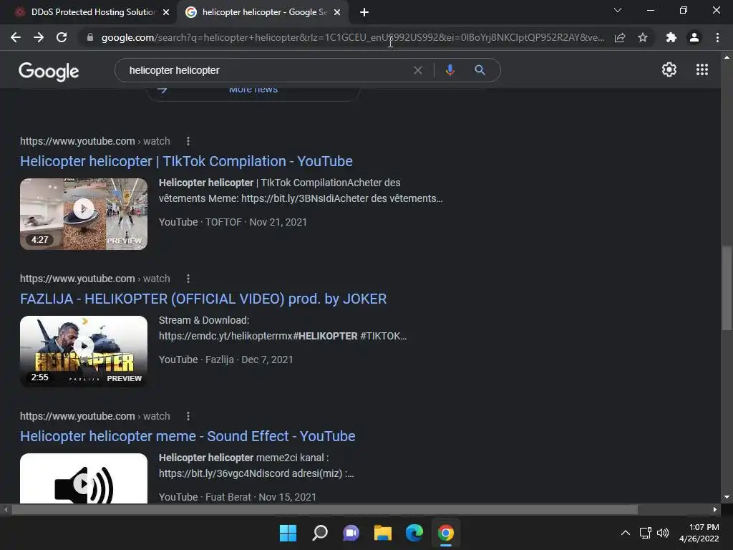Share this page via address bar icon

point(620,37)
